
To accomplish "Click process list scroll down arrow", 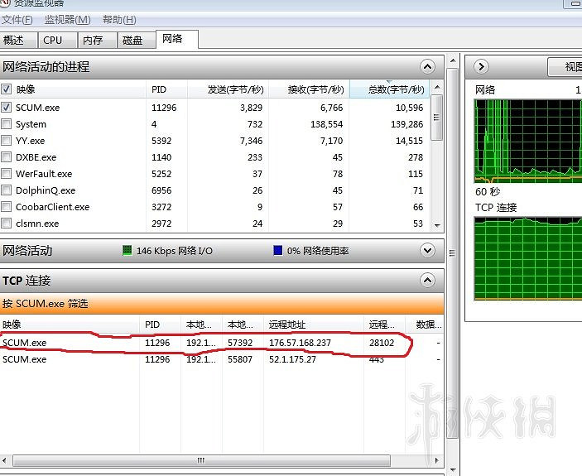I will (437, 225).
